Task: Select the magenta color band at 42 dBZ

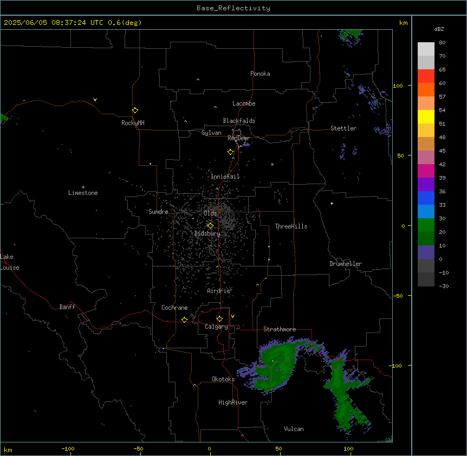Action: 426,171
